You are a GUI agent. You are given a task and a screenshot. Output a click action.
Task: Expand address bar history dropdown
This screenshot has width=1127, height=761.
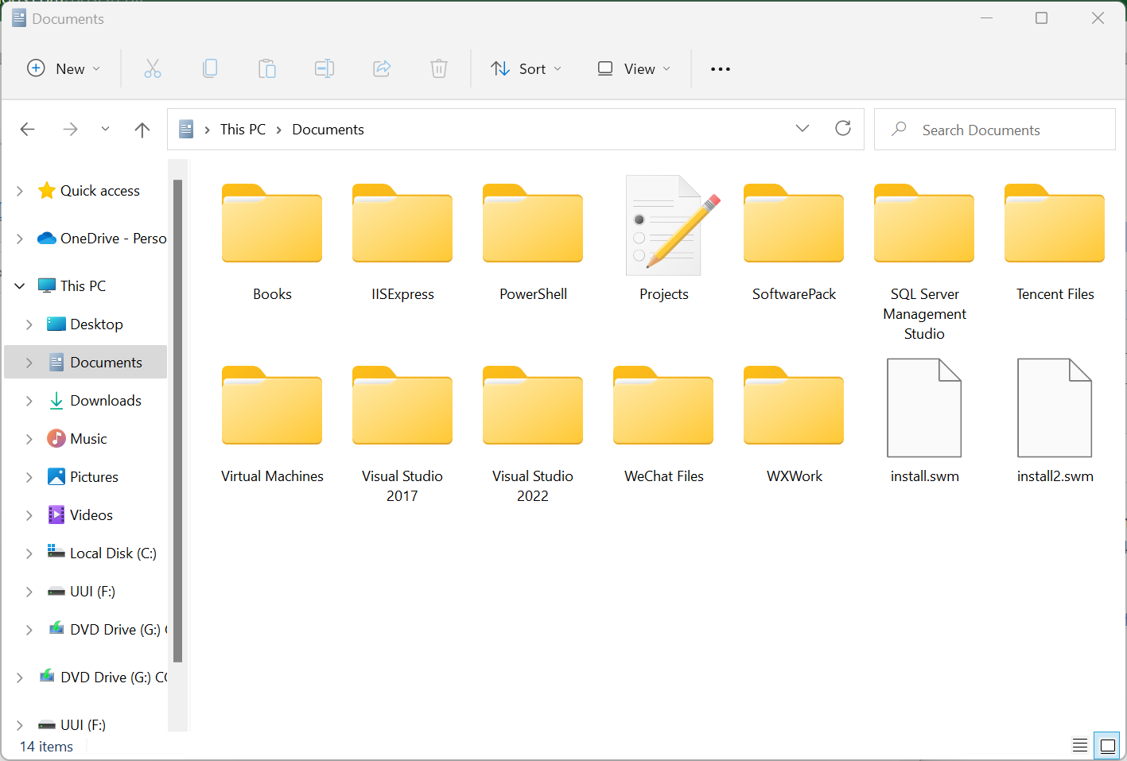click(x=803, y=129)
